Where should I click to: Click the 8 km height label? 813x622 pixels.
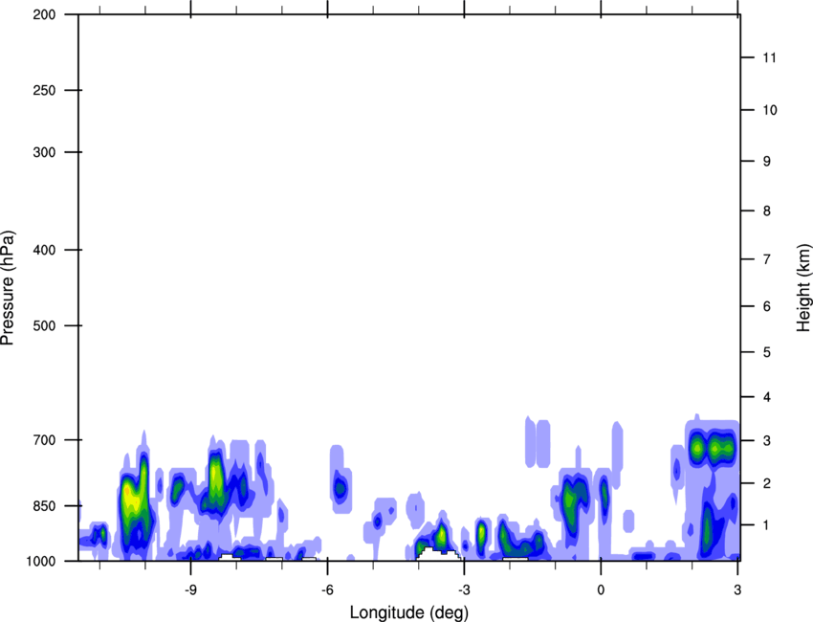[x=767, y=211]
